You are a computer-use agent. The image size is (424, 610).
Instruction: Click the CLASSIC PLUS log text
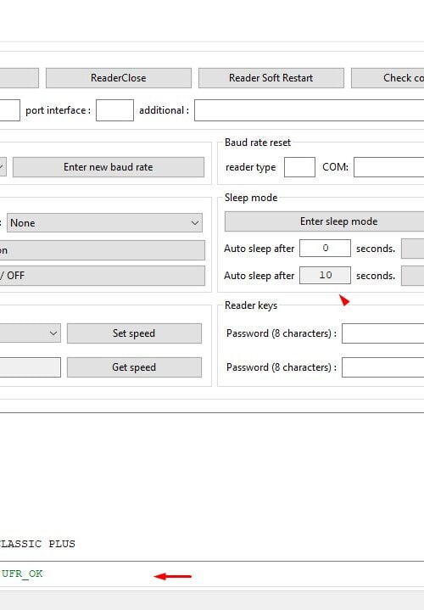pos(37,544)
